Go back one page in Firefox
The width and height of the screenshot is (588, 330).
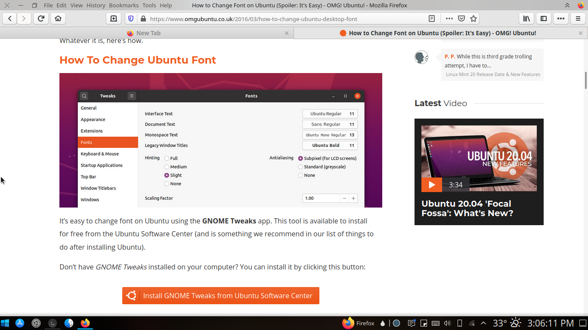coord(9,18)
